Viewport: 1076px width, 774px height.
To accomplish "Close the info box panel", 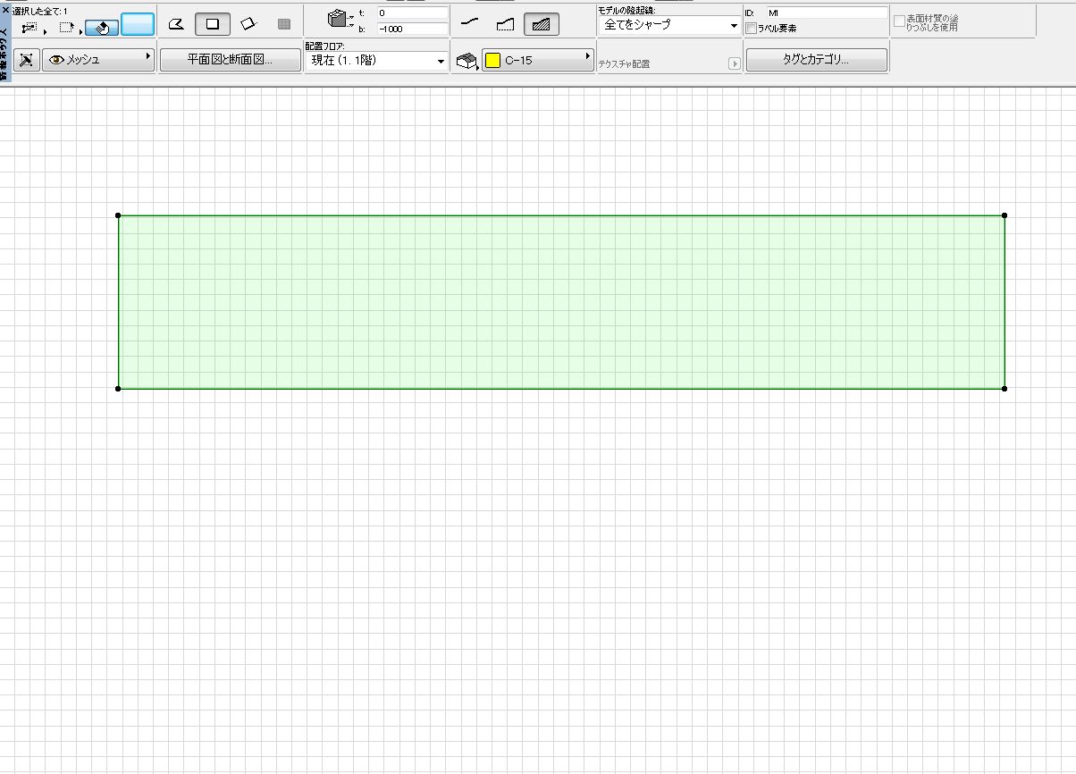I will click(4, 9).
